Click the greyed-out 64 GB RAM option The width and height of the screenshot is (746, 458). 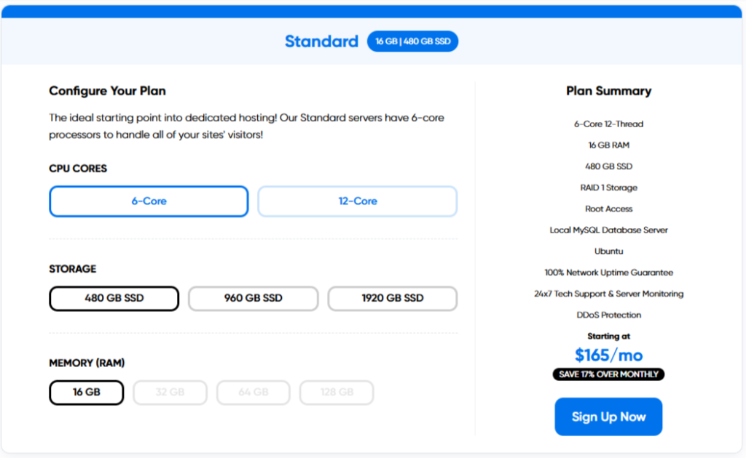click(253, 393)
